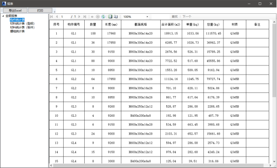The image size is (277, 168).
Task: Select 构件统计表 in the report tree
Action: click(x=17, y=20)
